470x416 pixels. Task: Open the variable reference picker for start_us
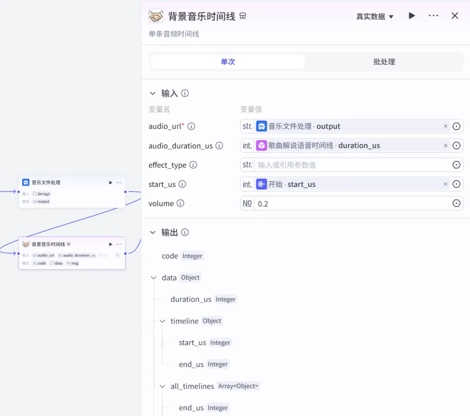(x=456, y=184)
